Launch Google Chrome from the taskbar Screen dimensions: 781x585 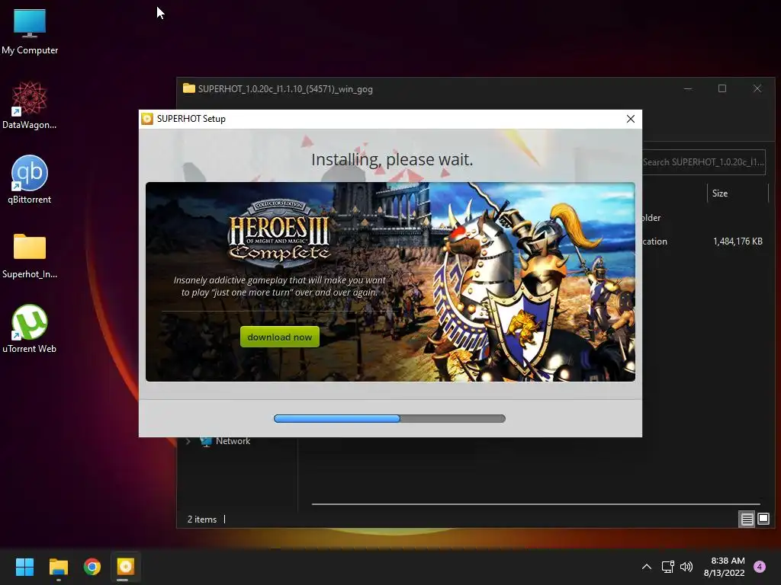[x=92, y=567]
